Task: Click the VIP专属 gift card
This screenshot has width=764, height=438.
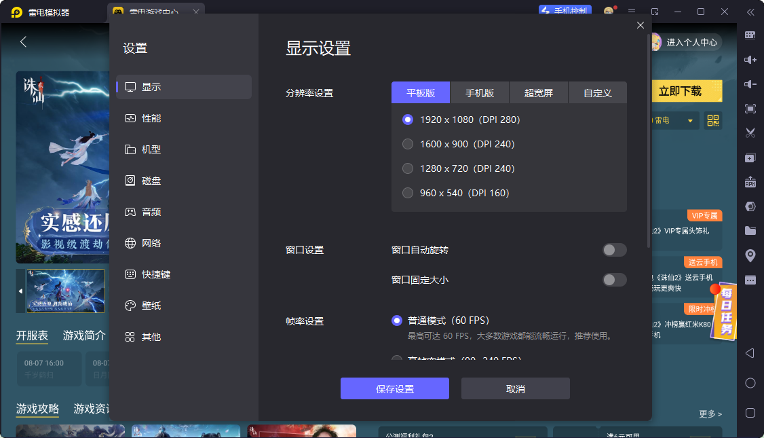Action: click(x=687, y=230)
